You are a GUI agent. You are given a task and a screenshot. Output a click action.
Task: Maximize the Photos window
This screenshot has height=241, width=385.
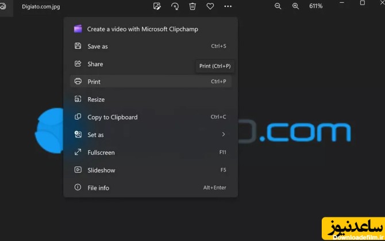[363, 3]
